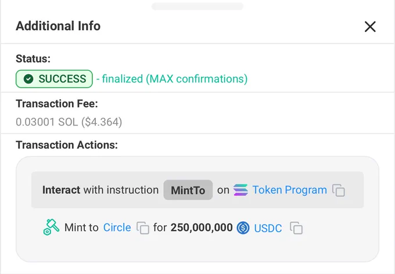Screen dimensions: 395x274
Task: Open the Token Program link
Action: 289,190
